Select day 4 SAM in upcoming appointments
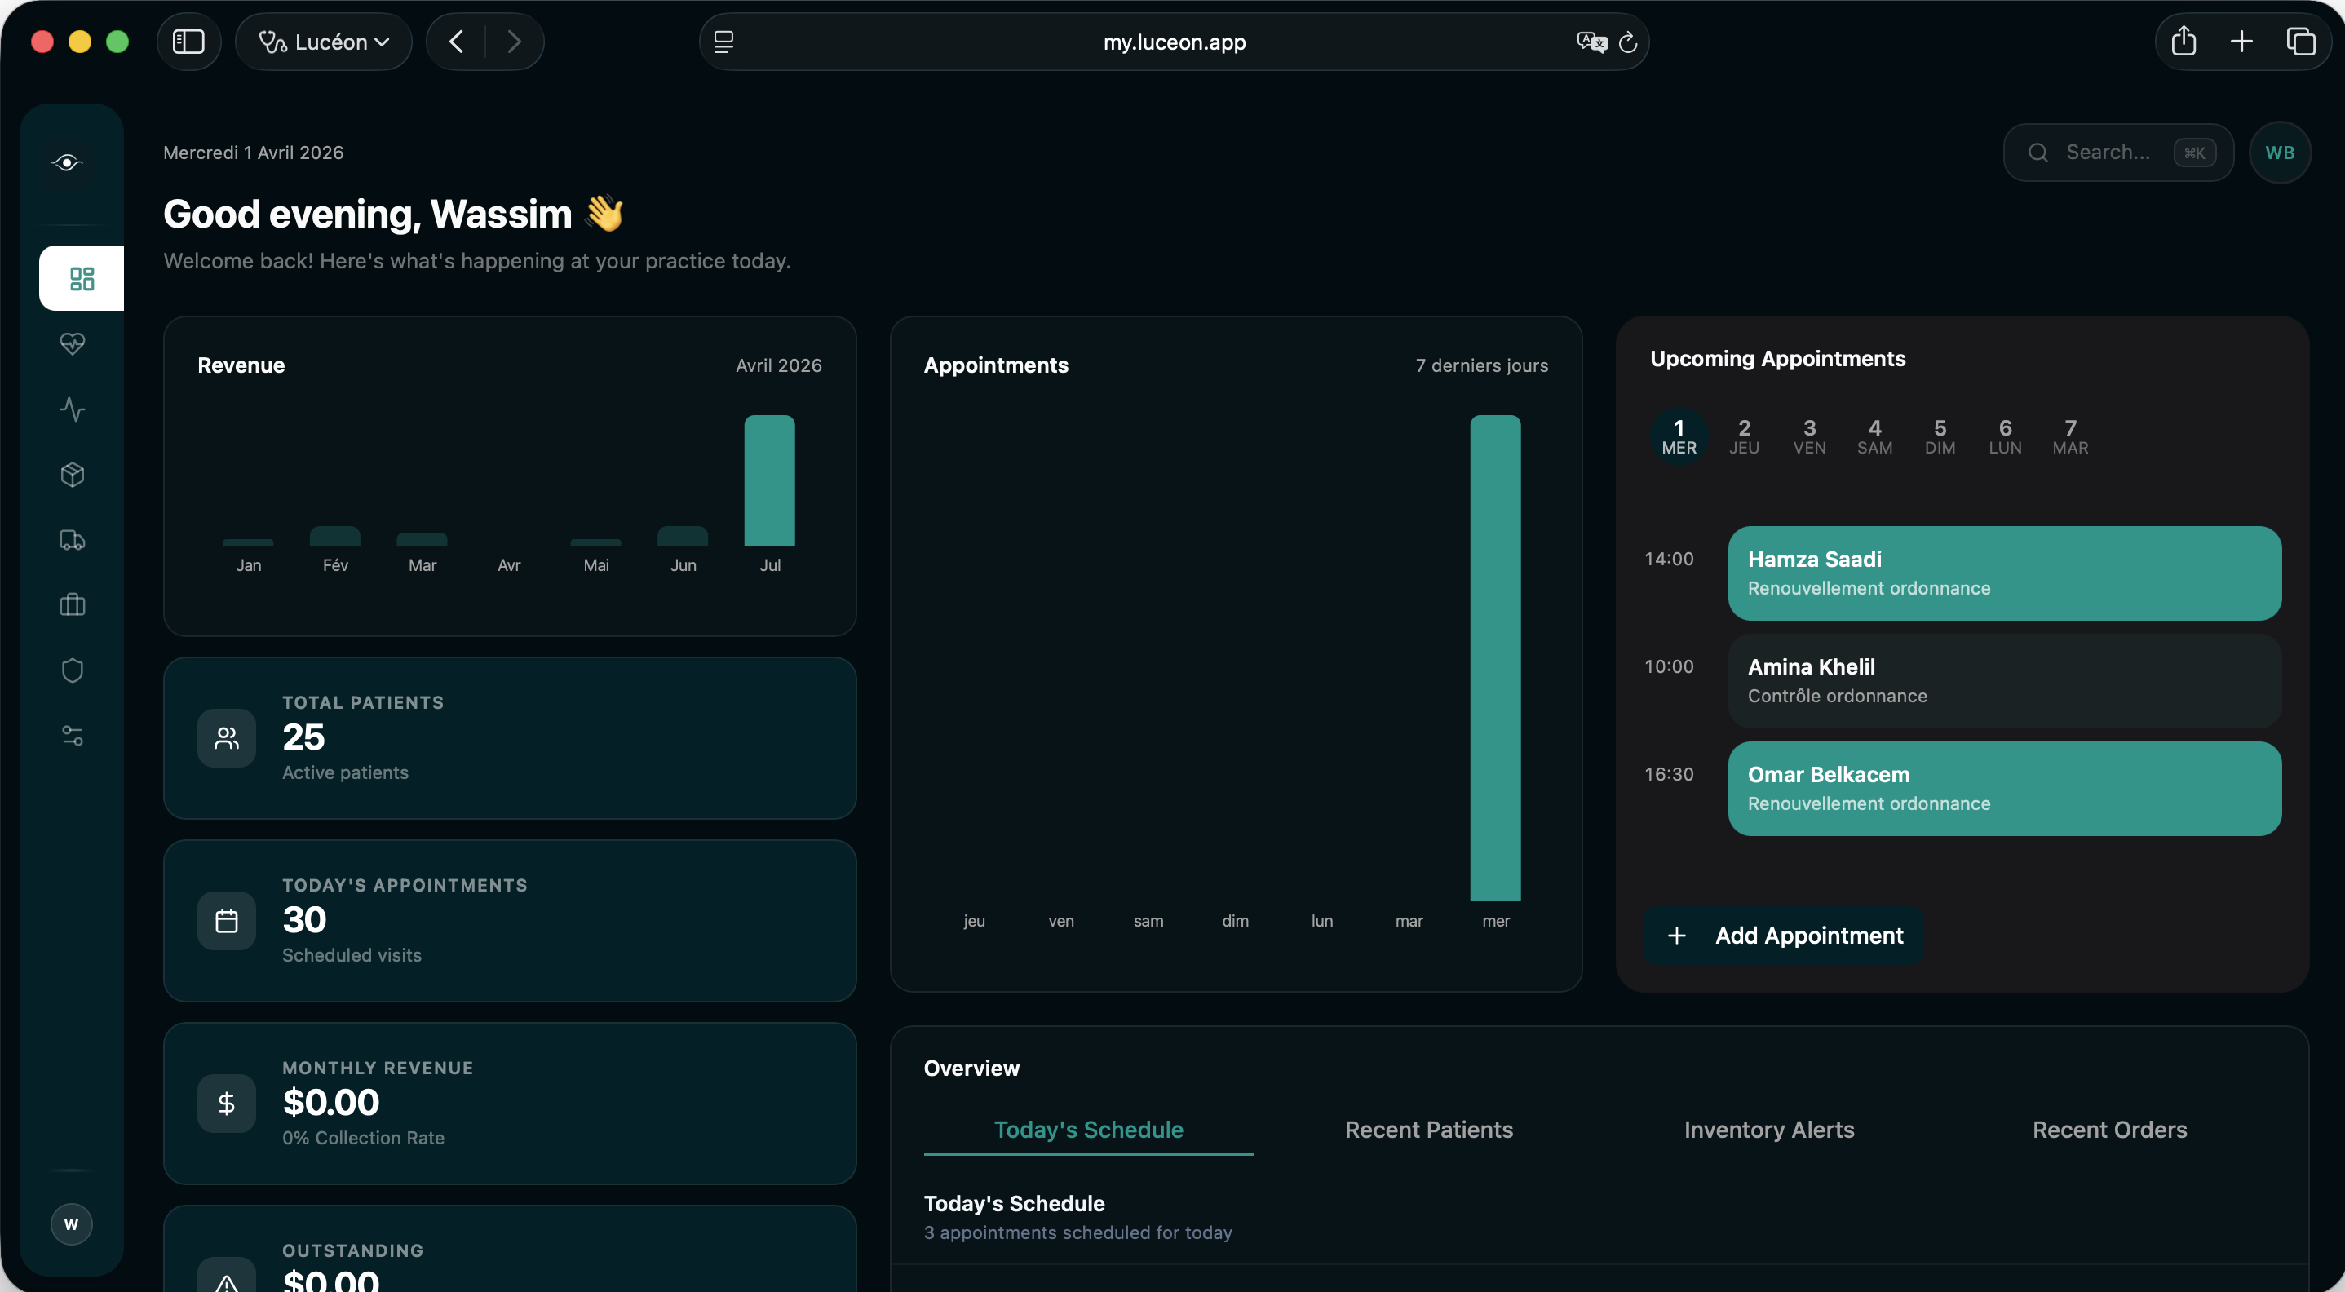 [x=1874, y=437]
